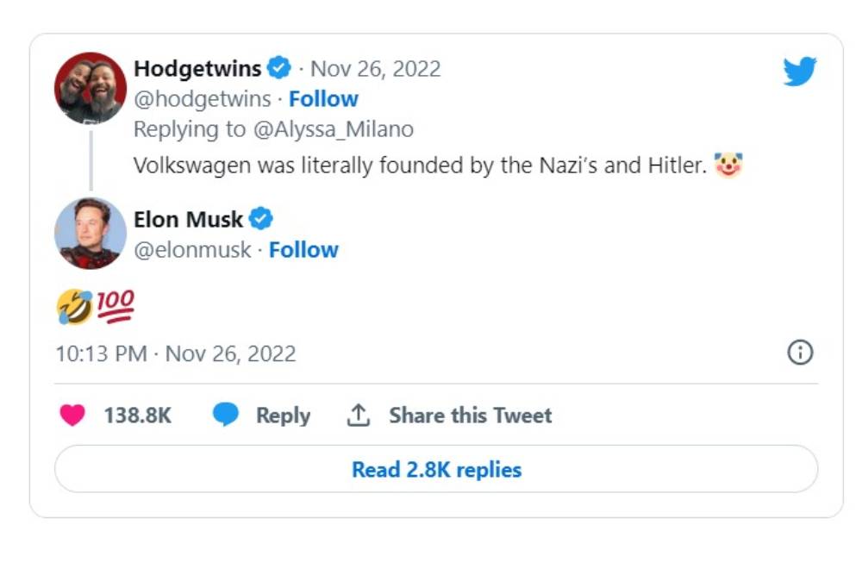Click the 138.8K likes count
This screenshot has height=575, width=862.
point(138,416)
